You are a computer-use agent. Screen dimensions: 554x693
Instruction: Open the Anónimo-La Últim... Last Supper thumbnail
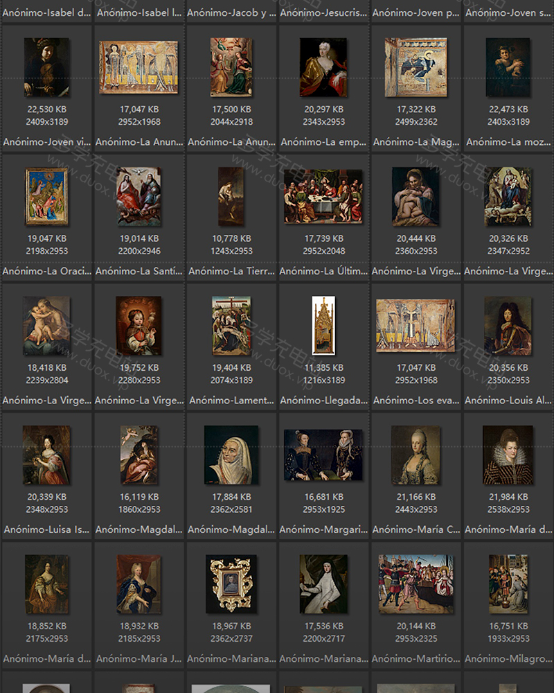pos(323,196)
